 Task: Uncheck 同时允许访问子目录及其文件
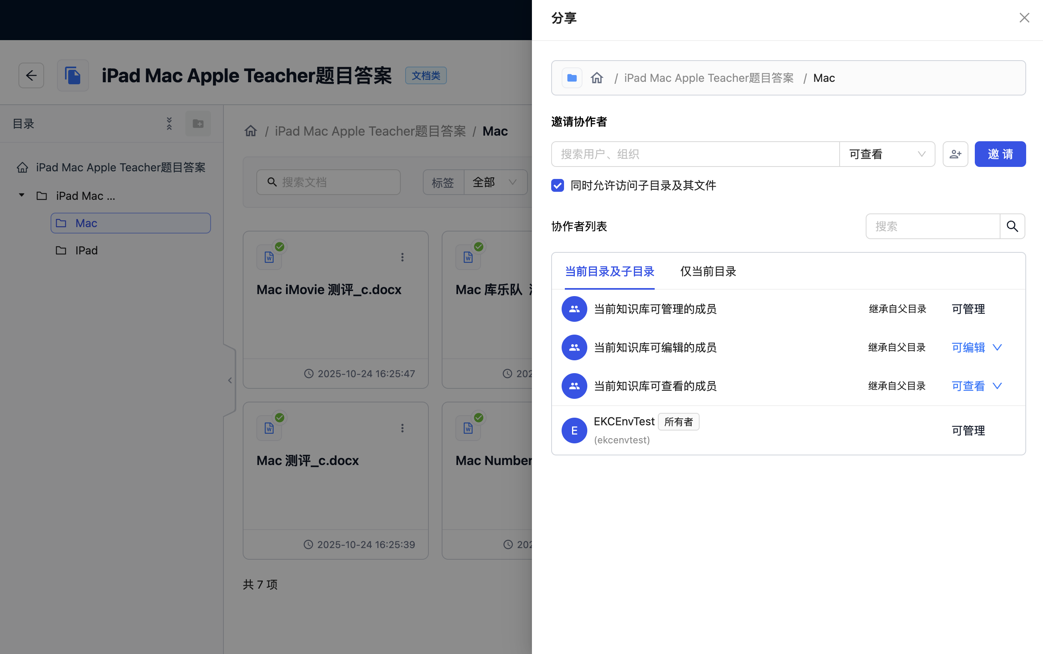(x=557, y=185)
